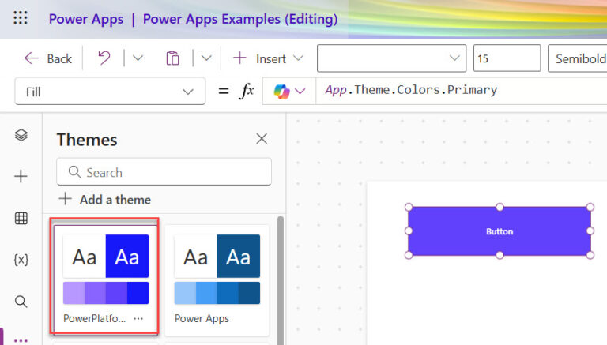This screenshot has width=607, height=345.
Task: Select the Power Apps theme card
Action: point(217,279)
